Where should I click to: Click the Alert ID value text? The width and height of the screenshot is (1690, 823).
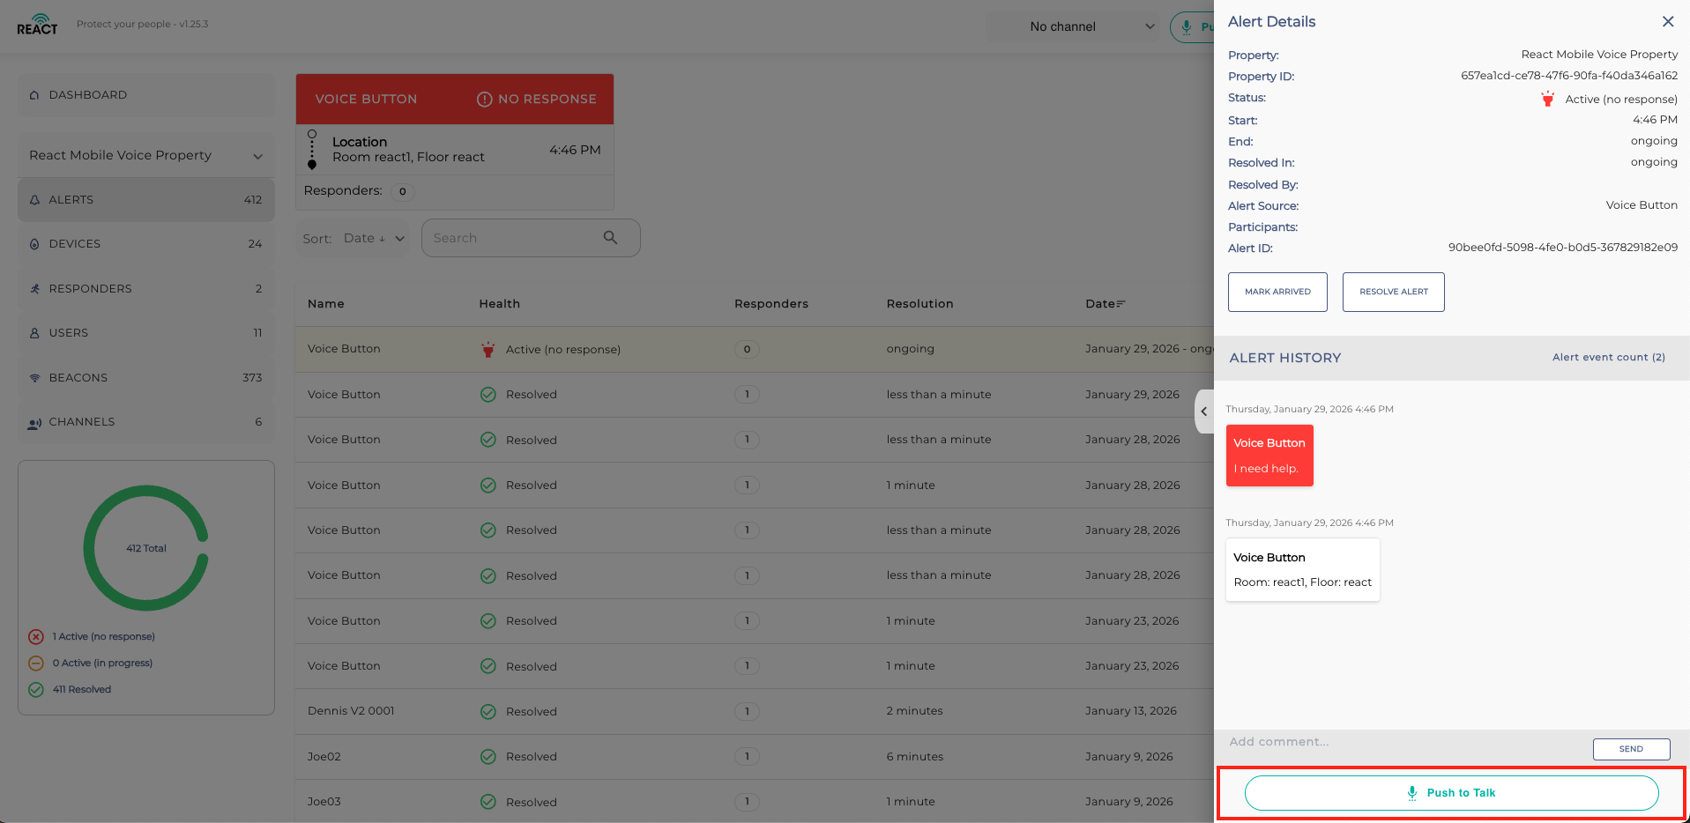pyautogui.click(x=1563, y=248)
